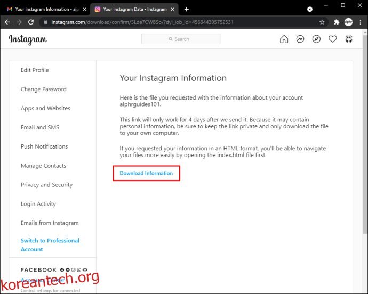
Task: Click the browser forward arrow
Action: tap(19, 22)
